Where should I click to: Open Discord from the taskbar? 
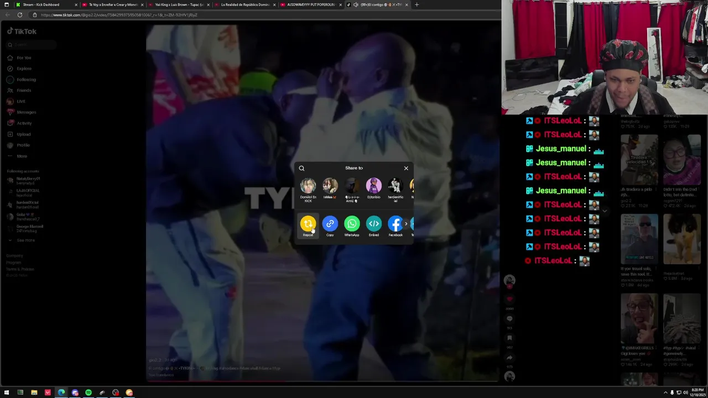[75, 392]
